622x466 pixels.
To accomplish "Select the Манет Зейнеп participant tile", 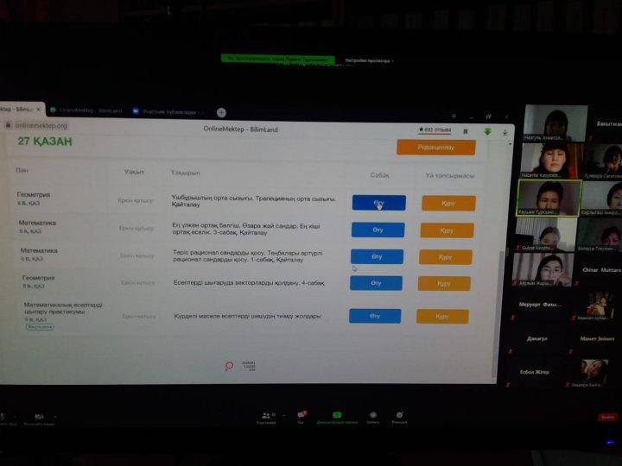I will (x=597, y=338).
